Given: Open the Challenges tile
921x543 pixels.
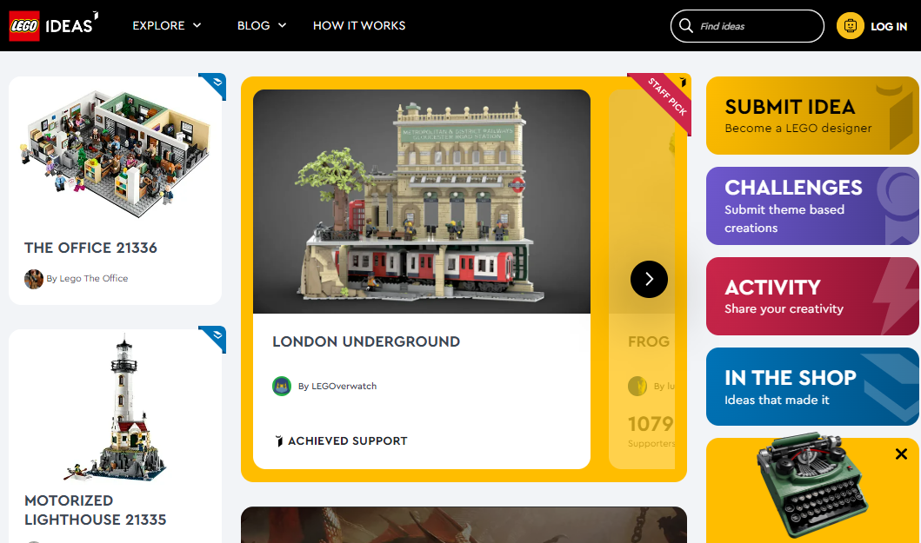Looking at the screenshot, I should tap(812, 206).
